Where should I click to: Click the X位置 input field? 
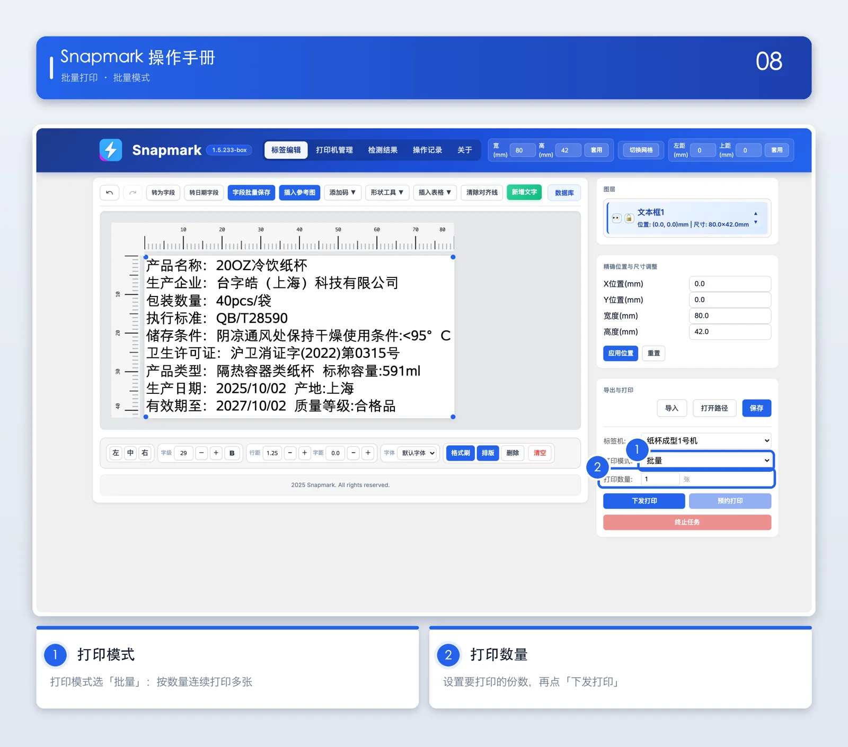730,284
